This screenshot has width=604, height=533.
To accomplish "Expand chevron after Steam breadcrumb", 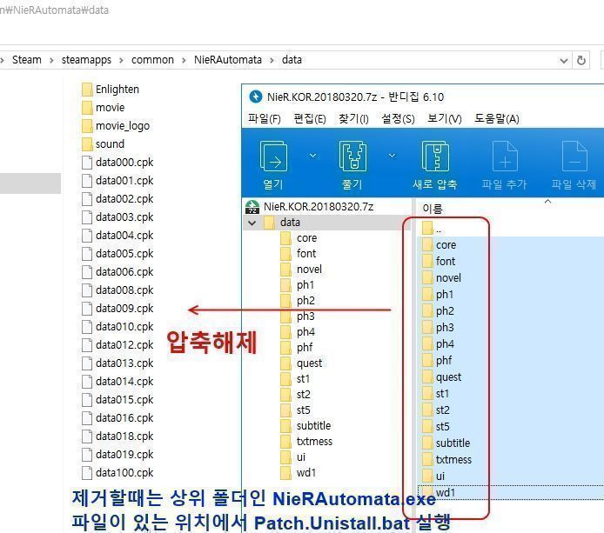I will pyautogui.click(x=51, y=60).
